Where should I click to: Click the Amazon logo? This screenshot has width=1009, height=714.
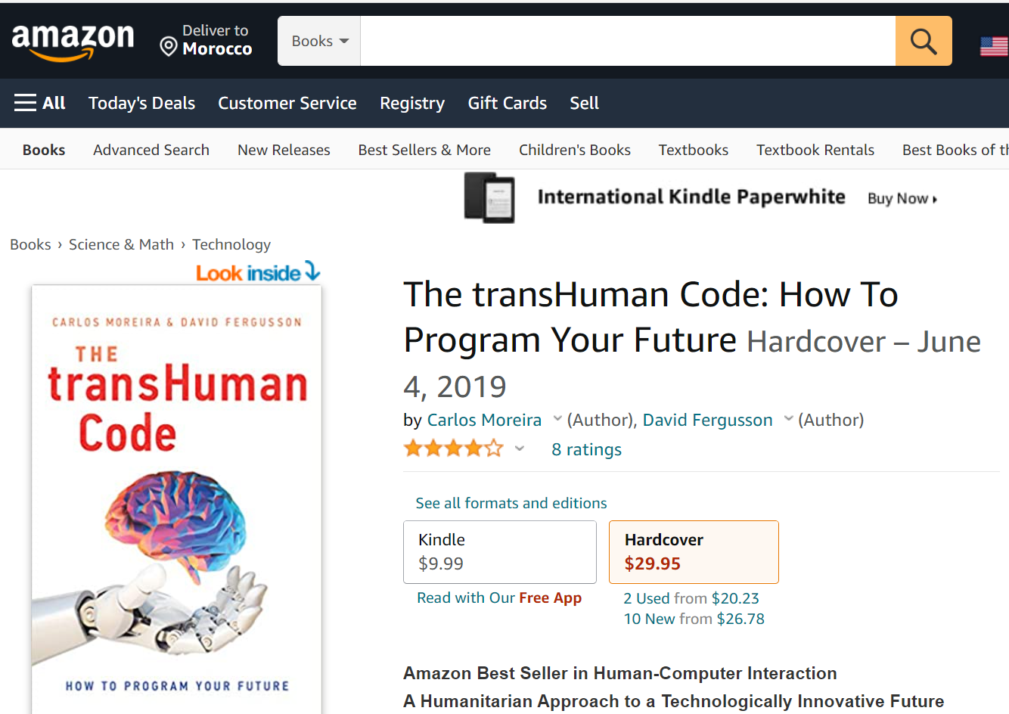[x=73, y=41]
